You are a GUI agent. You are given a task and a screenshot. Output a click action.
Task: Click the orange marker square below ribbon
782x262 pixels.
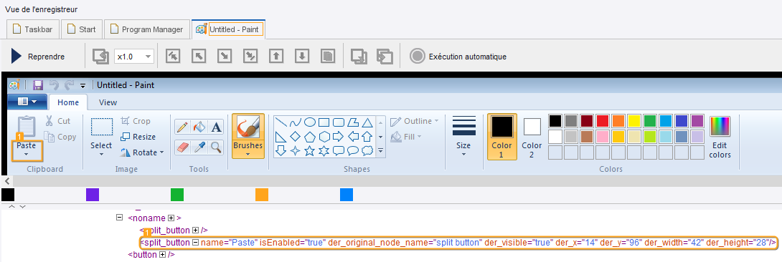(262, 195)
